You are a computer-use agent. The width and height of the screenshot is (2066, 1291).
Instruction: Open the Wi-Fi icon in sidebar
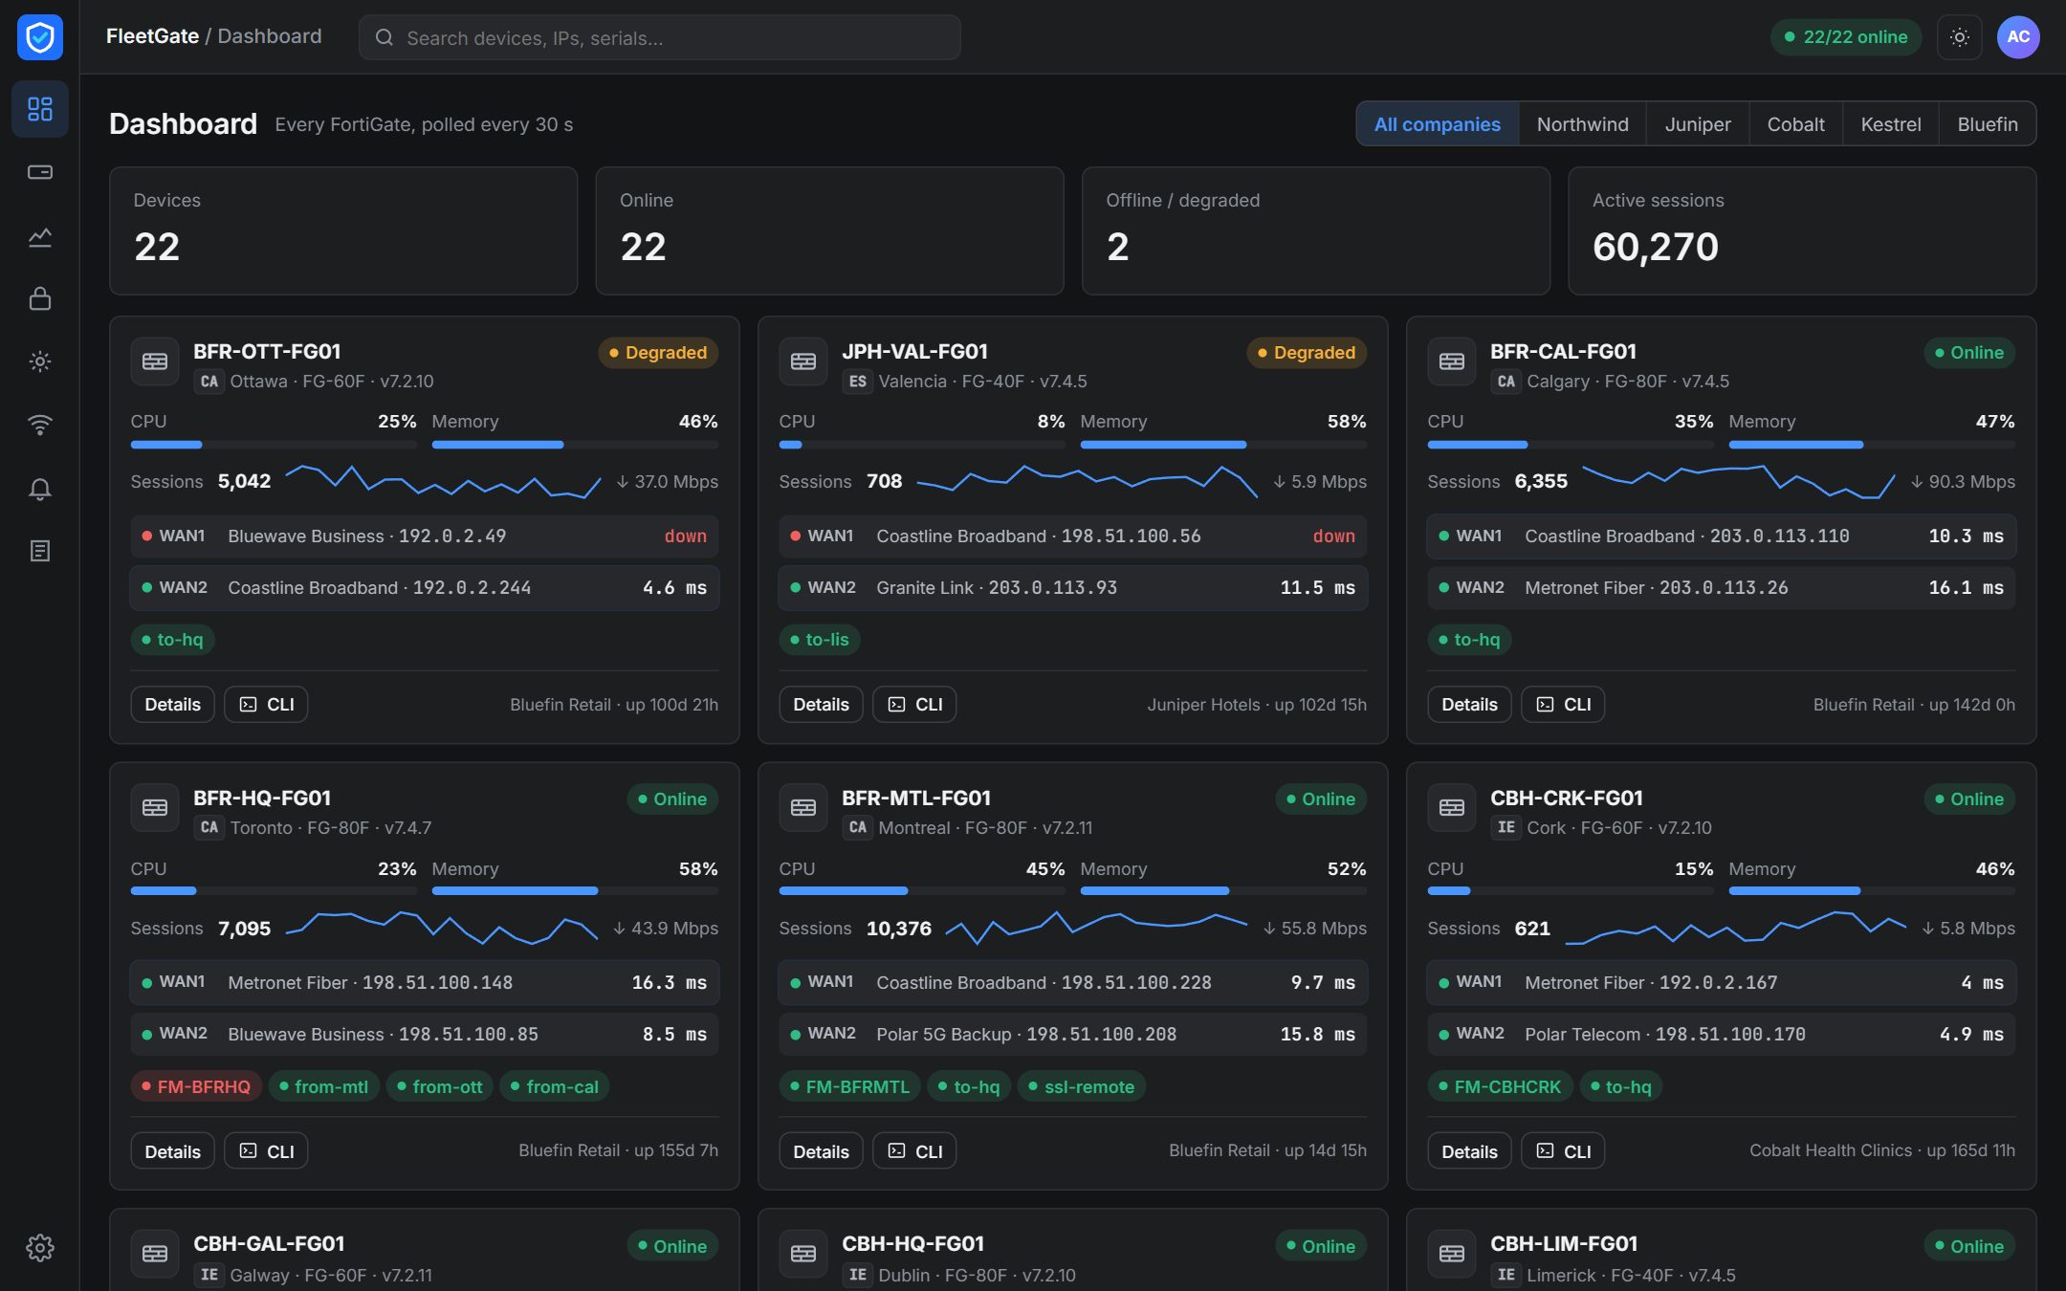click(39, 425)
